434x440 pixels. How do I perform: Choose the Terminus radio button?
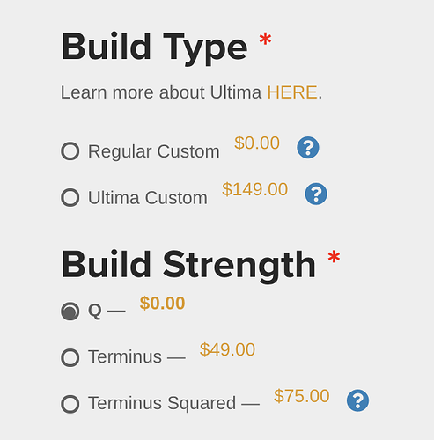pyautogui.click(x=70, y=357)
